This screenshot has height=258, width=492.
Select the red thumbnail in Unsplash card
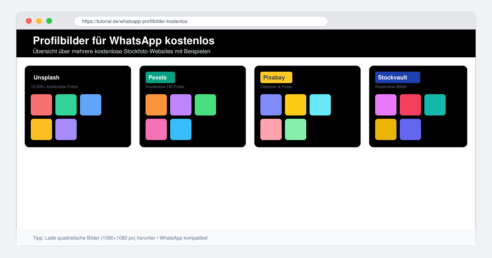[x=41, y=105]
